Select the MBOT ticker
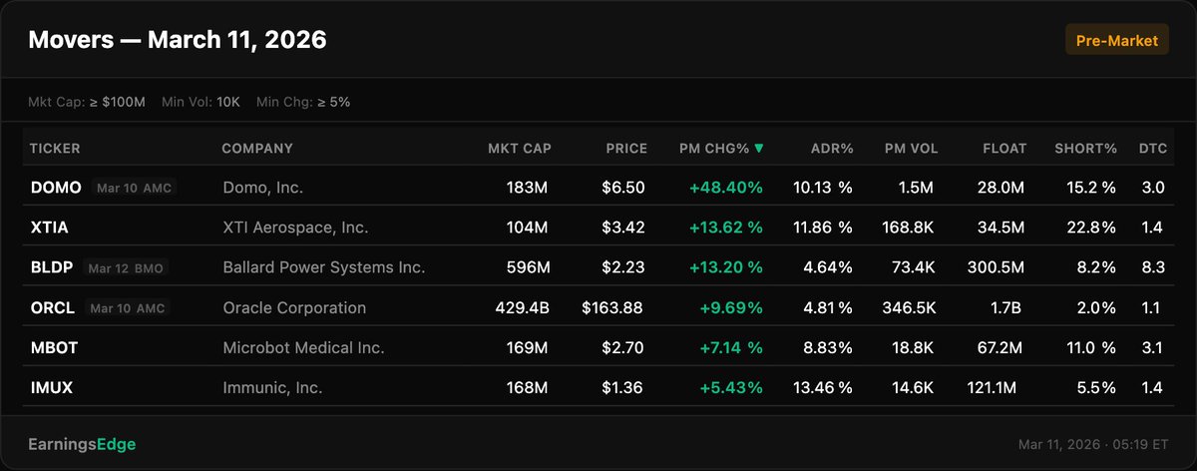This screenshot has height=471, width=1197. [54, 348]
